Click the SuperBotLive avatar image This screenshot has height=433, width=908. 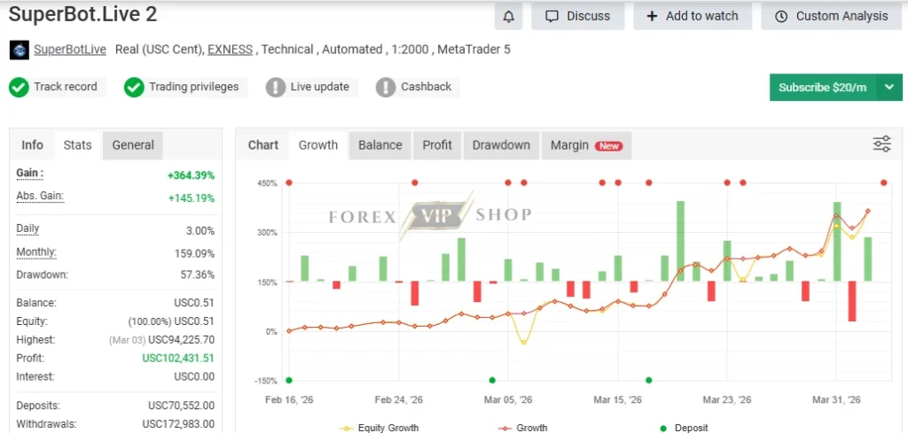click(20, 50)
